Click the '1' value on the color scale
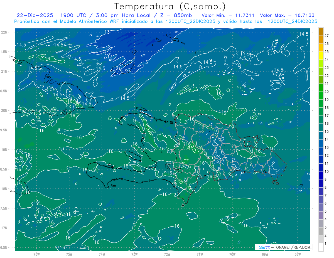 (326, 244)
